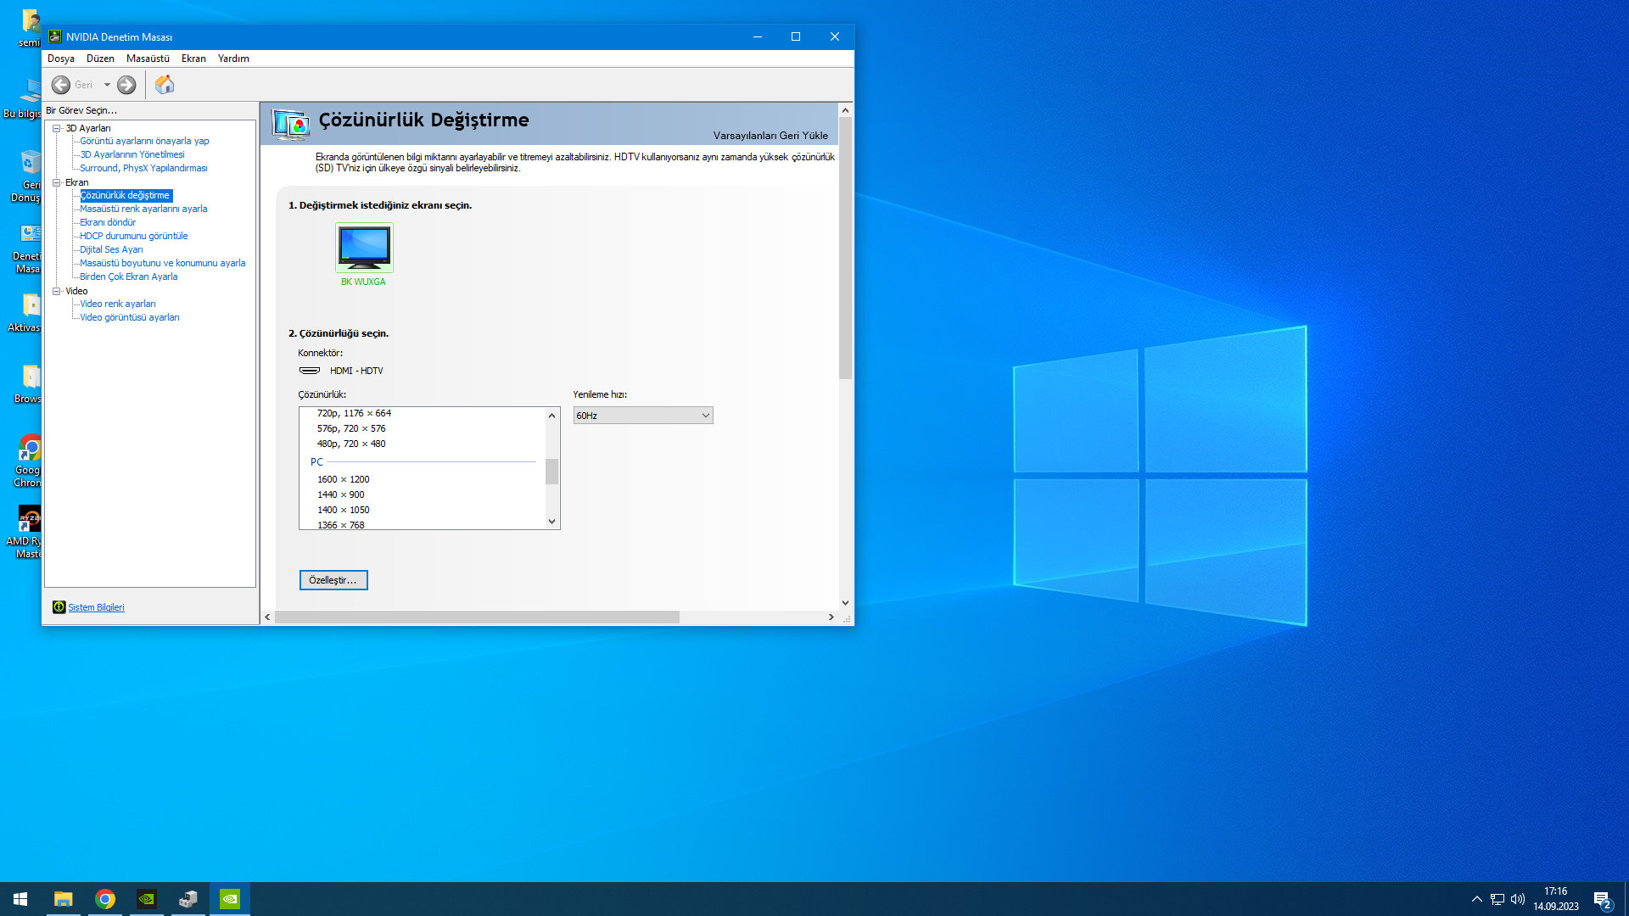1629x916 pixels.
Task: Select 3D Ayarlarının Yönetilmesi
Action: click(x=132, y=155)
